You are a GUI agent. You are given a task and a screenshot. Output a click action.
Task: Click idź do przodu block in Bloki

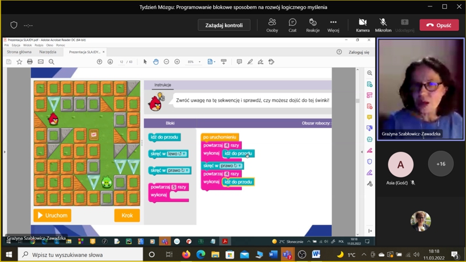pos(164,137)
